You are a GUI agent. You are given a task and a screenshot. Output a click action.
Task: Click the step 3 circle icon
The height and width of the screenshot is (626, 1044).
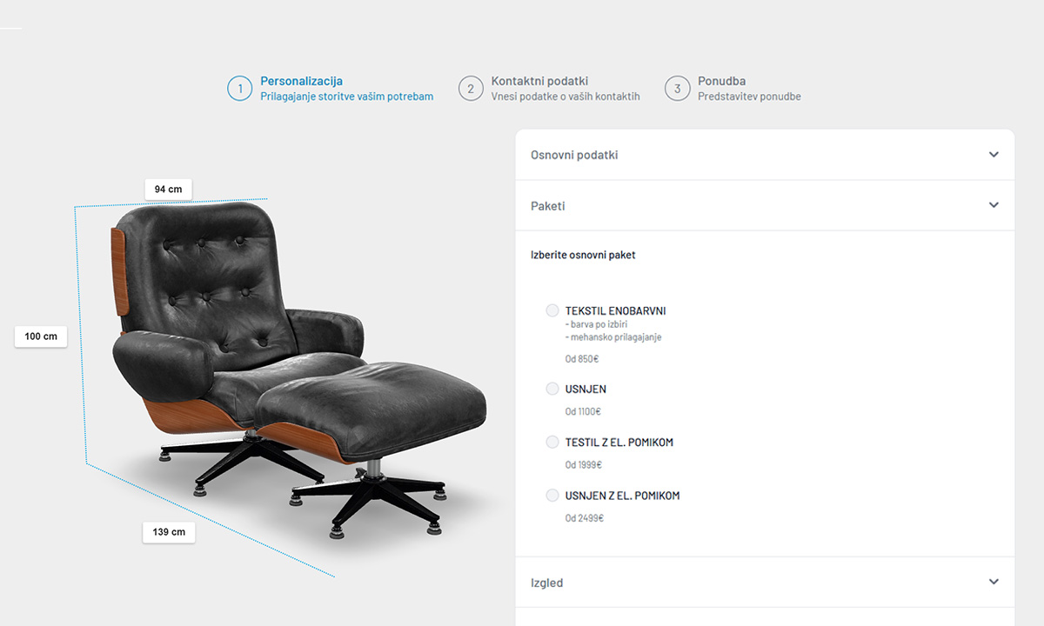(x=678, y=89)
